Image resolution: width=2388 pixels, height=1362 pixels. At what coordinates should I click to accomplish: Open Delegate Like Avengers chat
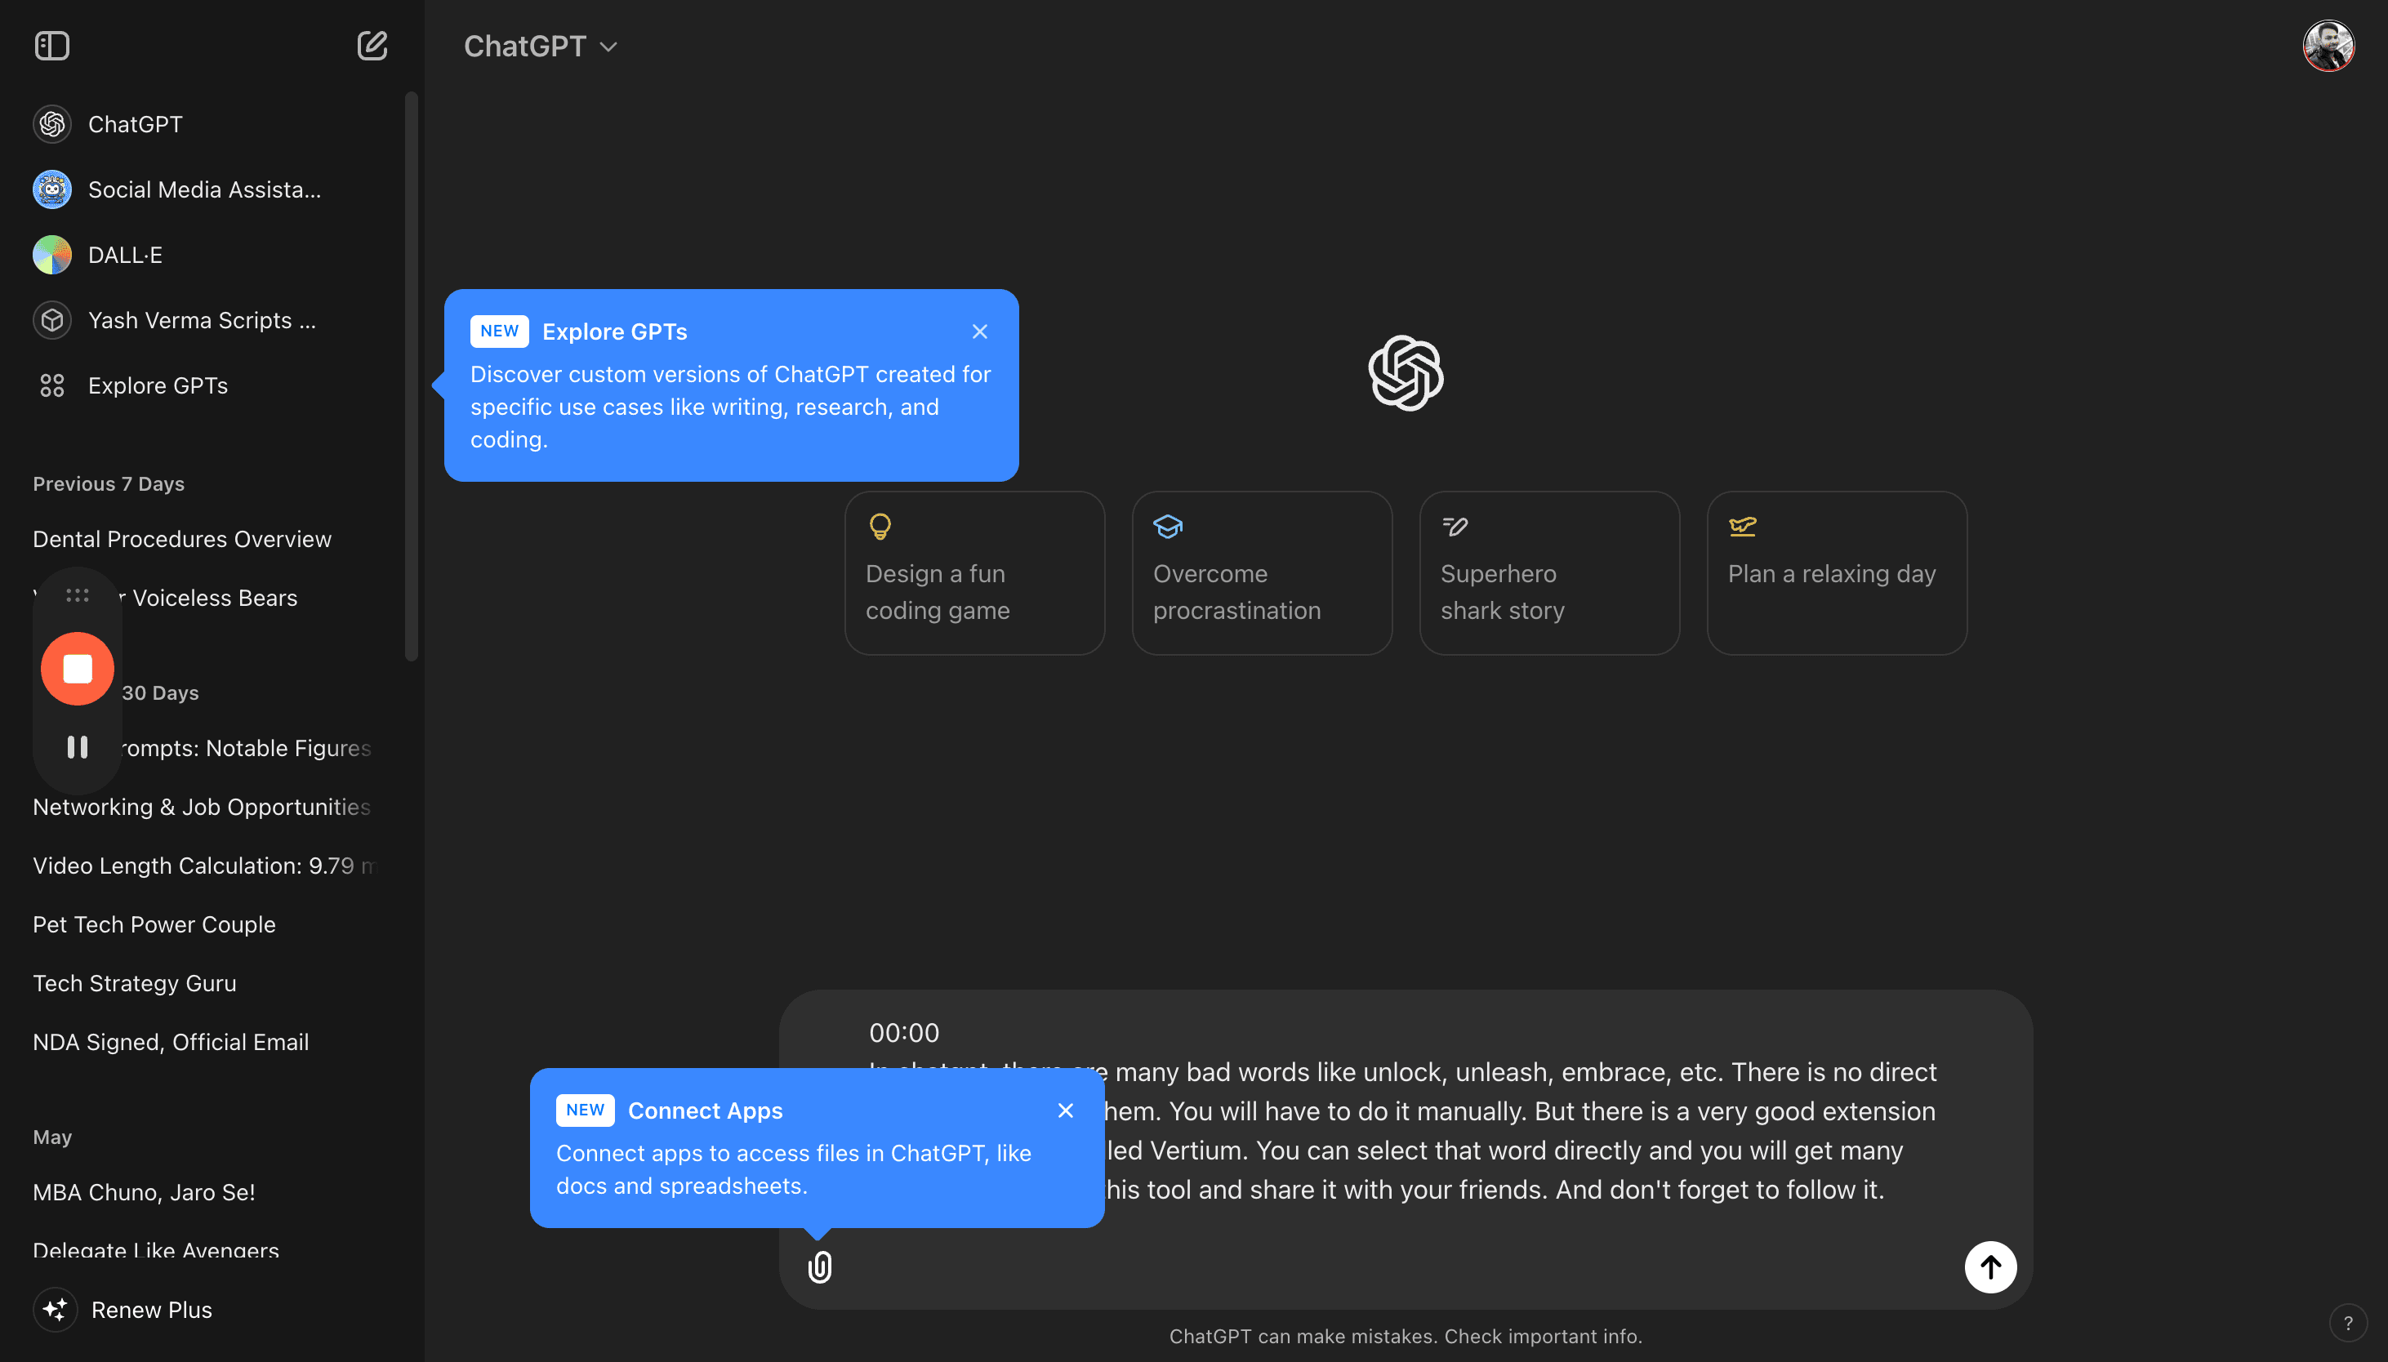(x=156, y=1248)
